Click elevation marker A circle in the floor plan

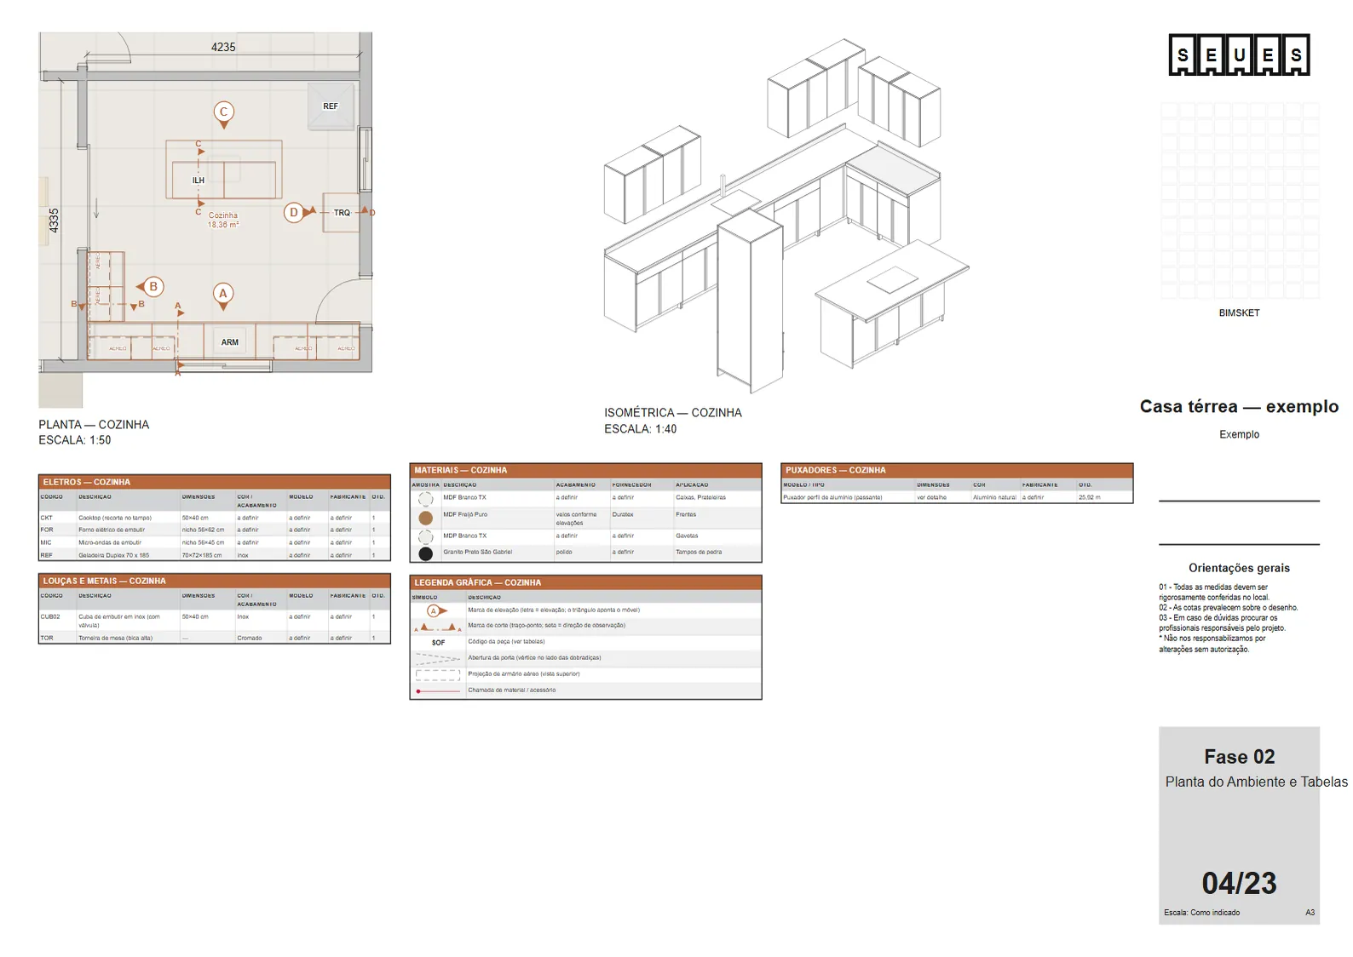223,294
